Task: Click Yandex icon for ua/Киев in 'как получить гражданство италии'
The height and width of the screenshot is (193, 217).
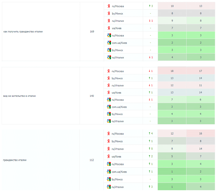Action: tap(109, 28)
